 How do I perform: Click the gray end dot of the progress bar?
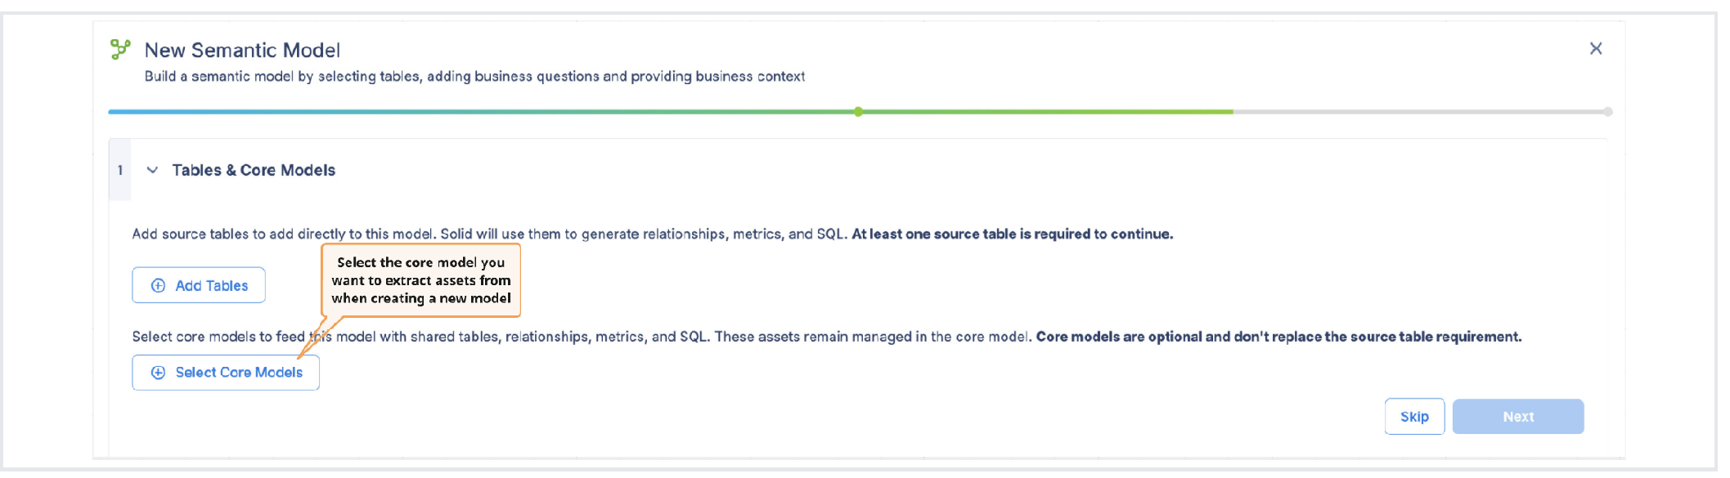[x=1607, y=112]
